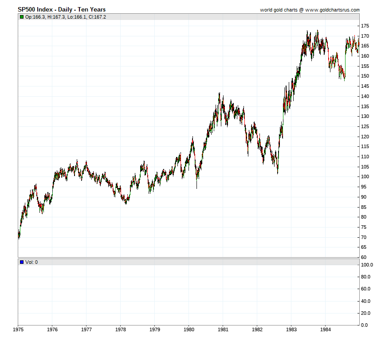
Task: Click the 150 price axis label
Action: [365, 76]
